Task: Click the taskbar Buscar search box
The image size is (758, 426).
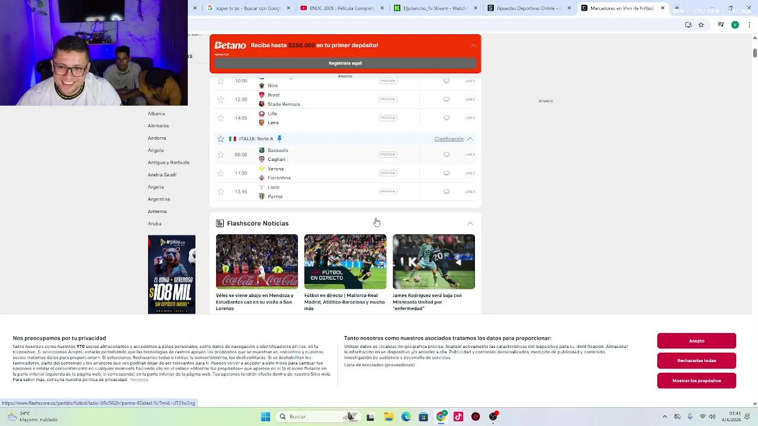Action: click(319, 417)
